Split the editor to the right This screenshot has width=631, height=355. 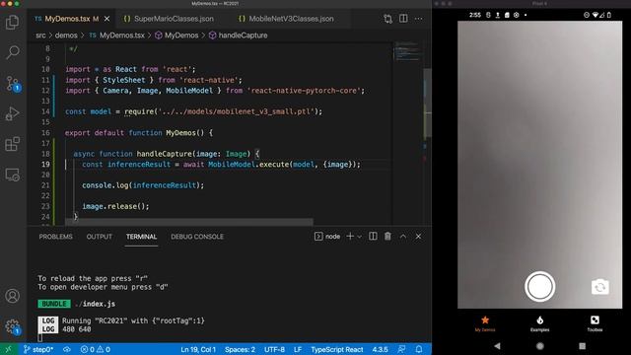point(403,19)
